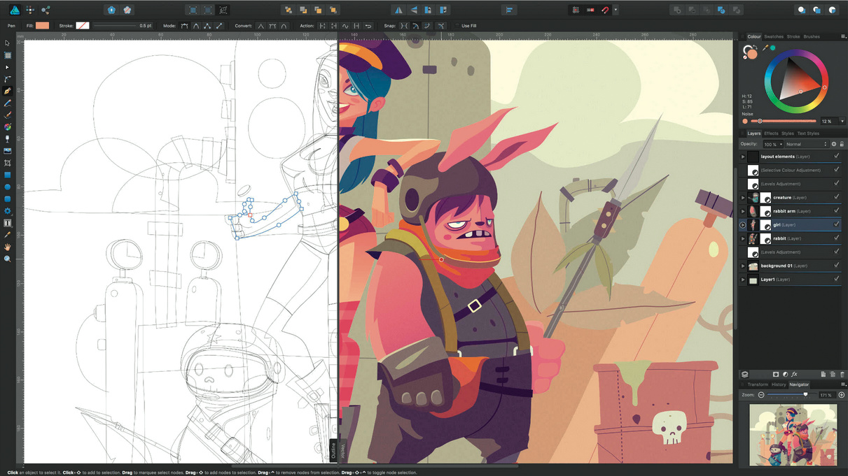Hide the creature layer
The image size is (848, 476).
tap(836, 197)
